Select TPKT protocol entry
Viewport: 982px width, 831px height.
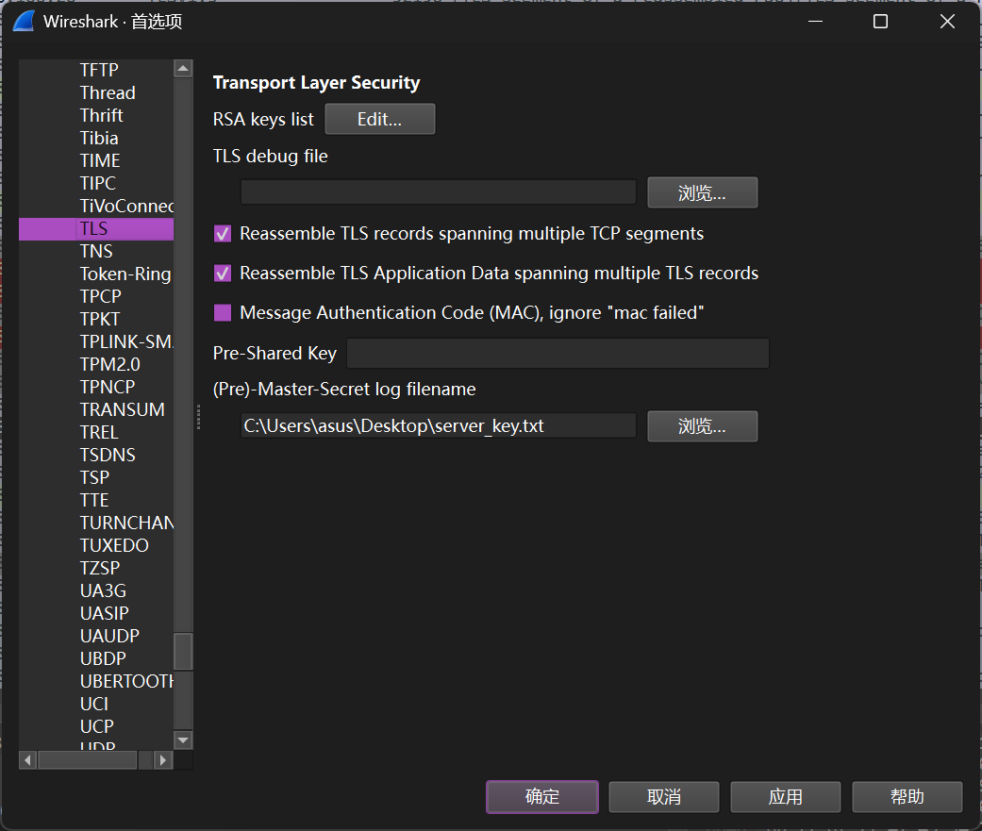(100, 319)
